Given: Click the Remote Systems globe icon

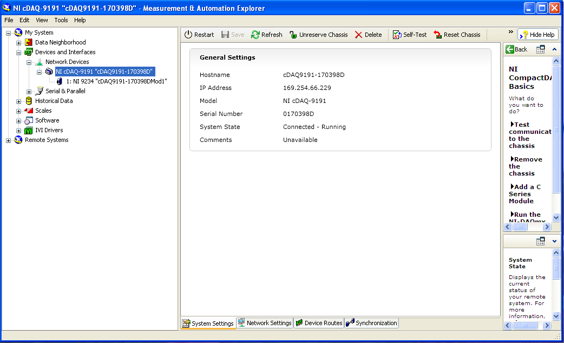Looking at the screenshot, I should 18,140.
